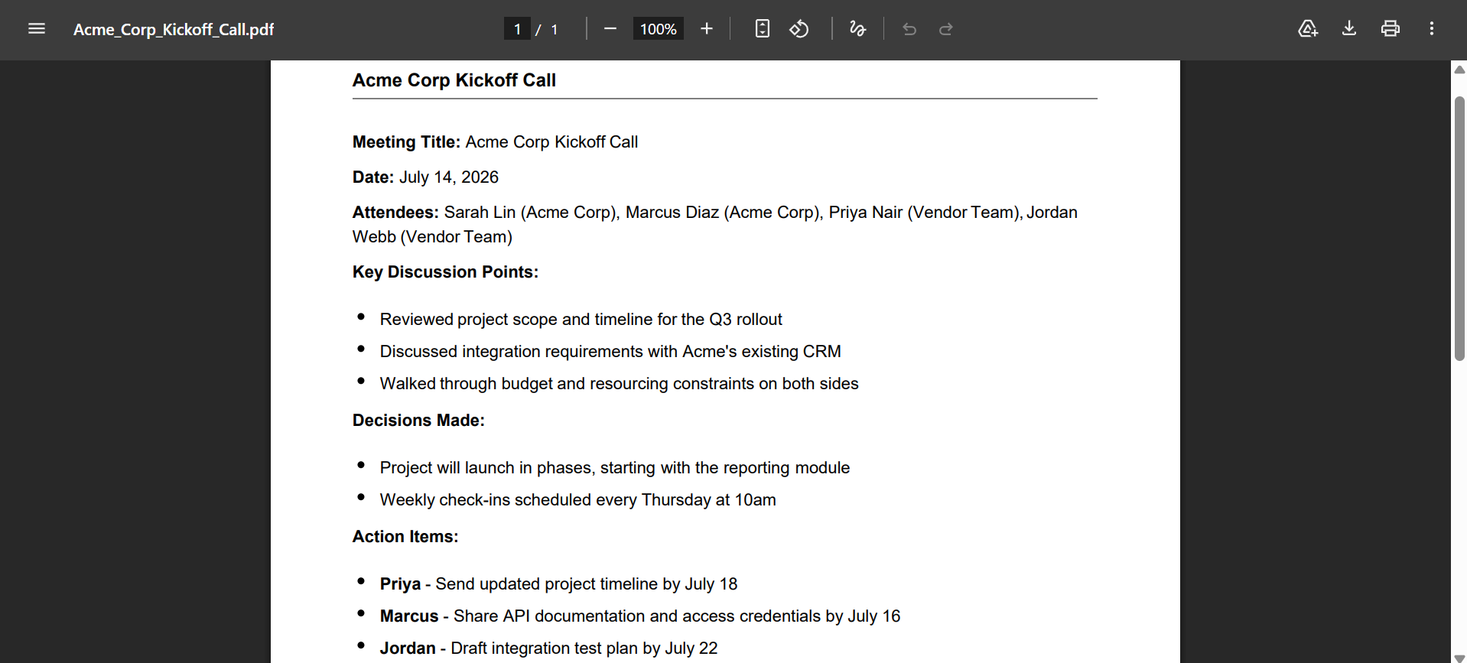Click the 'Action Items:' heading

(405, 537)
